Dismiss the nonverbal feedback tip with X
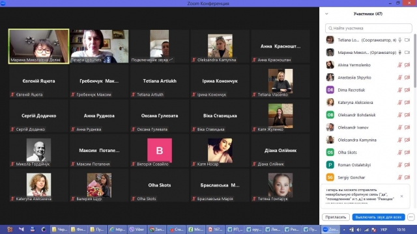This screenshot has width=417, height=234. click(x=401, y=196)
